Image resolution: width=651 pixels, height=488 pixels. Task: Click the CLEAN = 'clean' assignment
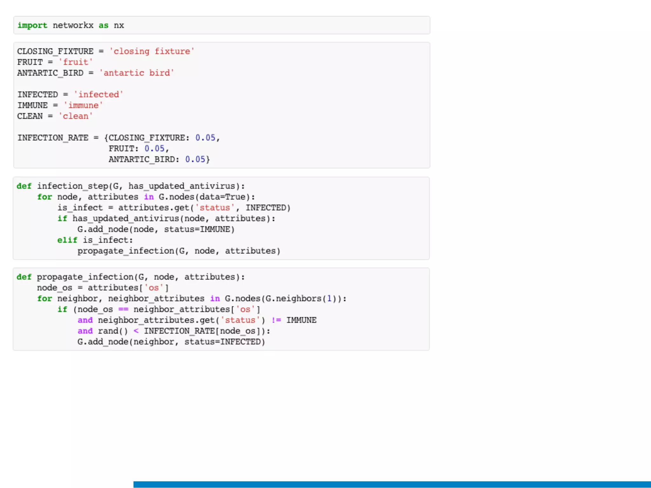coord(55,116)
